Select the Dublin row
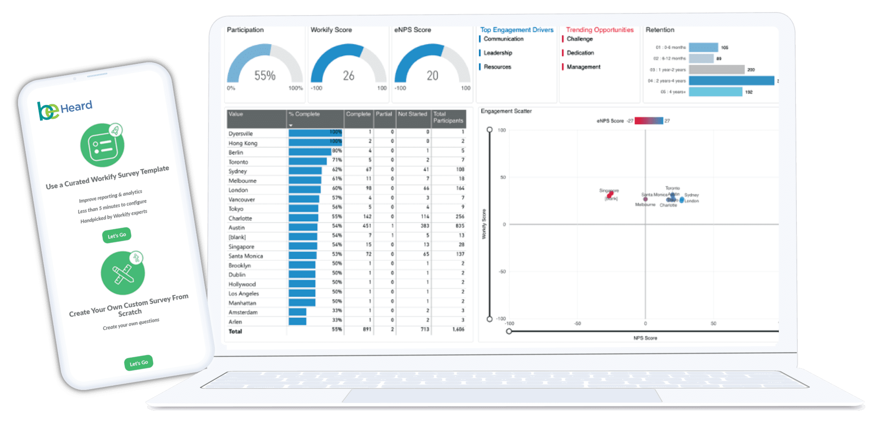The image size is (872, 425). 347,274
